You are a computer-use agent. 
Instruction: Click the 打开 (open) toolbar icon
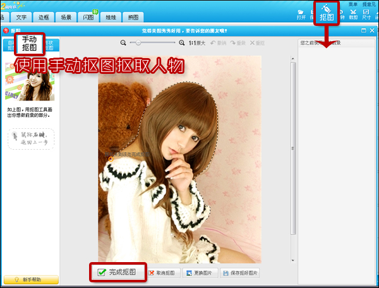[301, 13]
